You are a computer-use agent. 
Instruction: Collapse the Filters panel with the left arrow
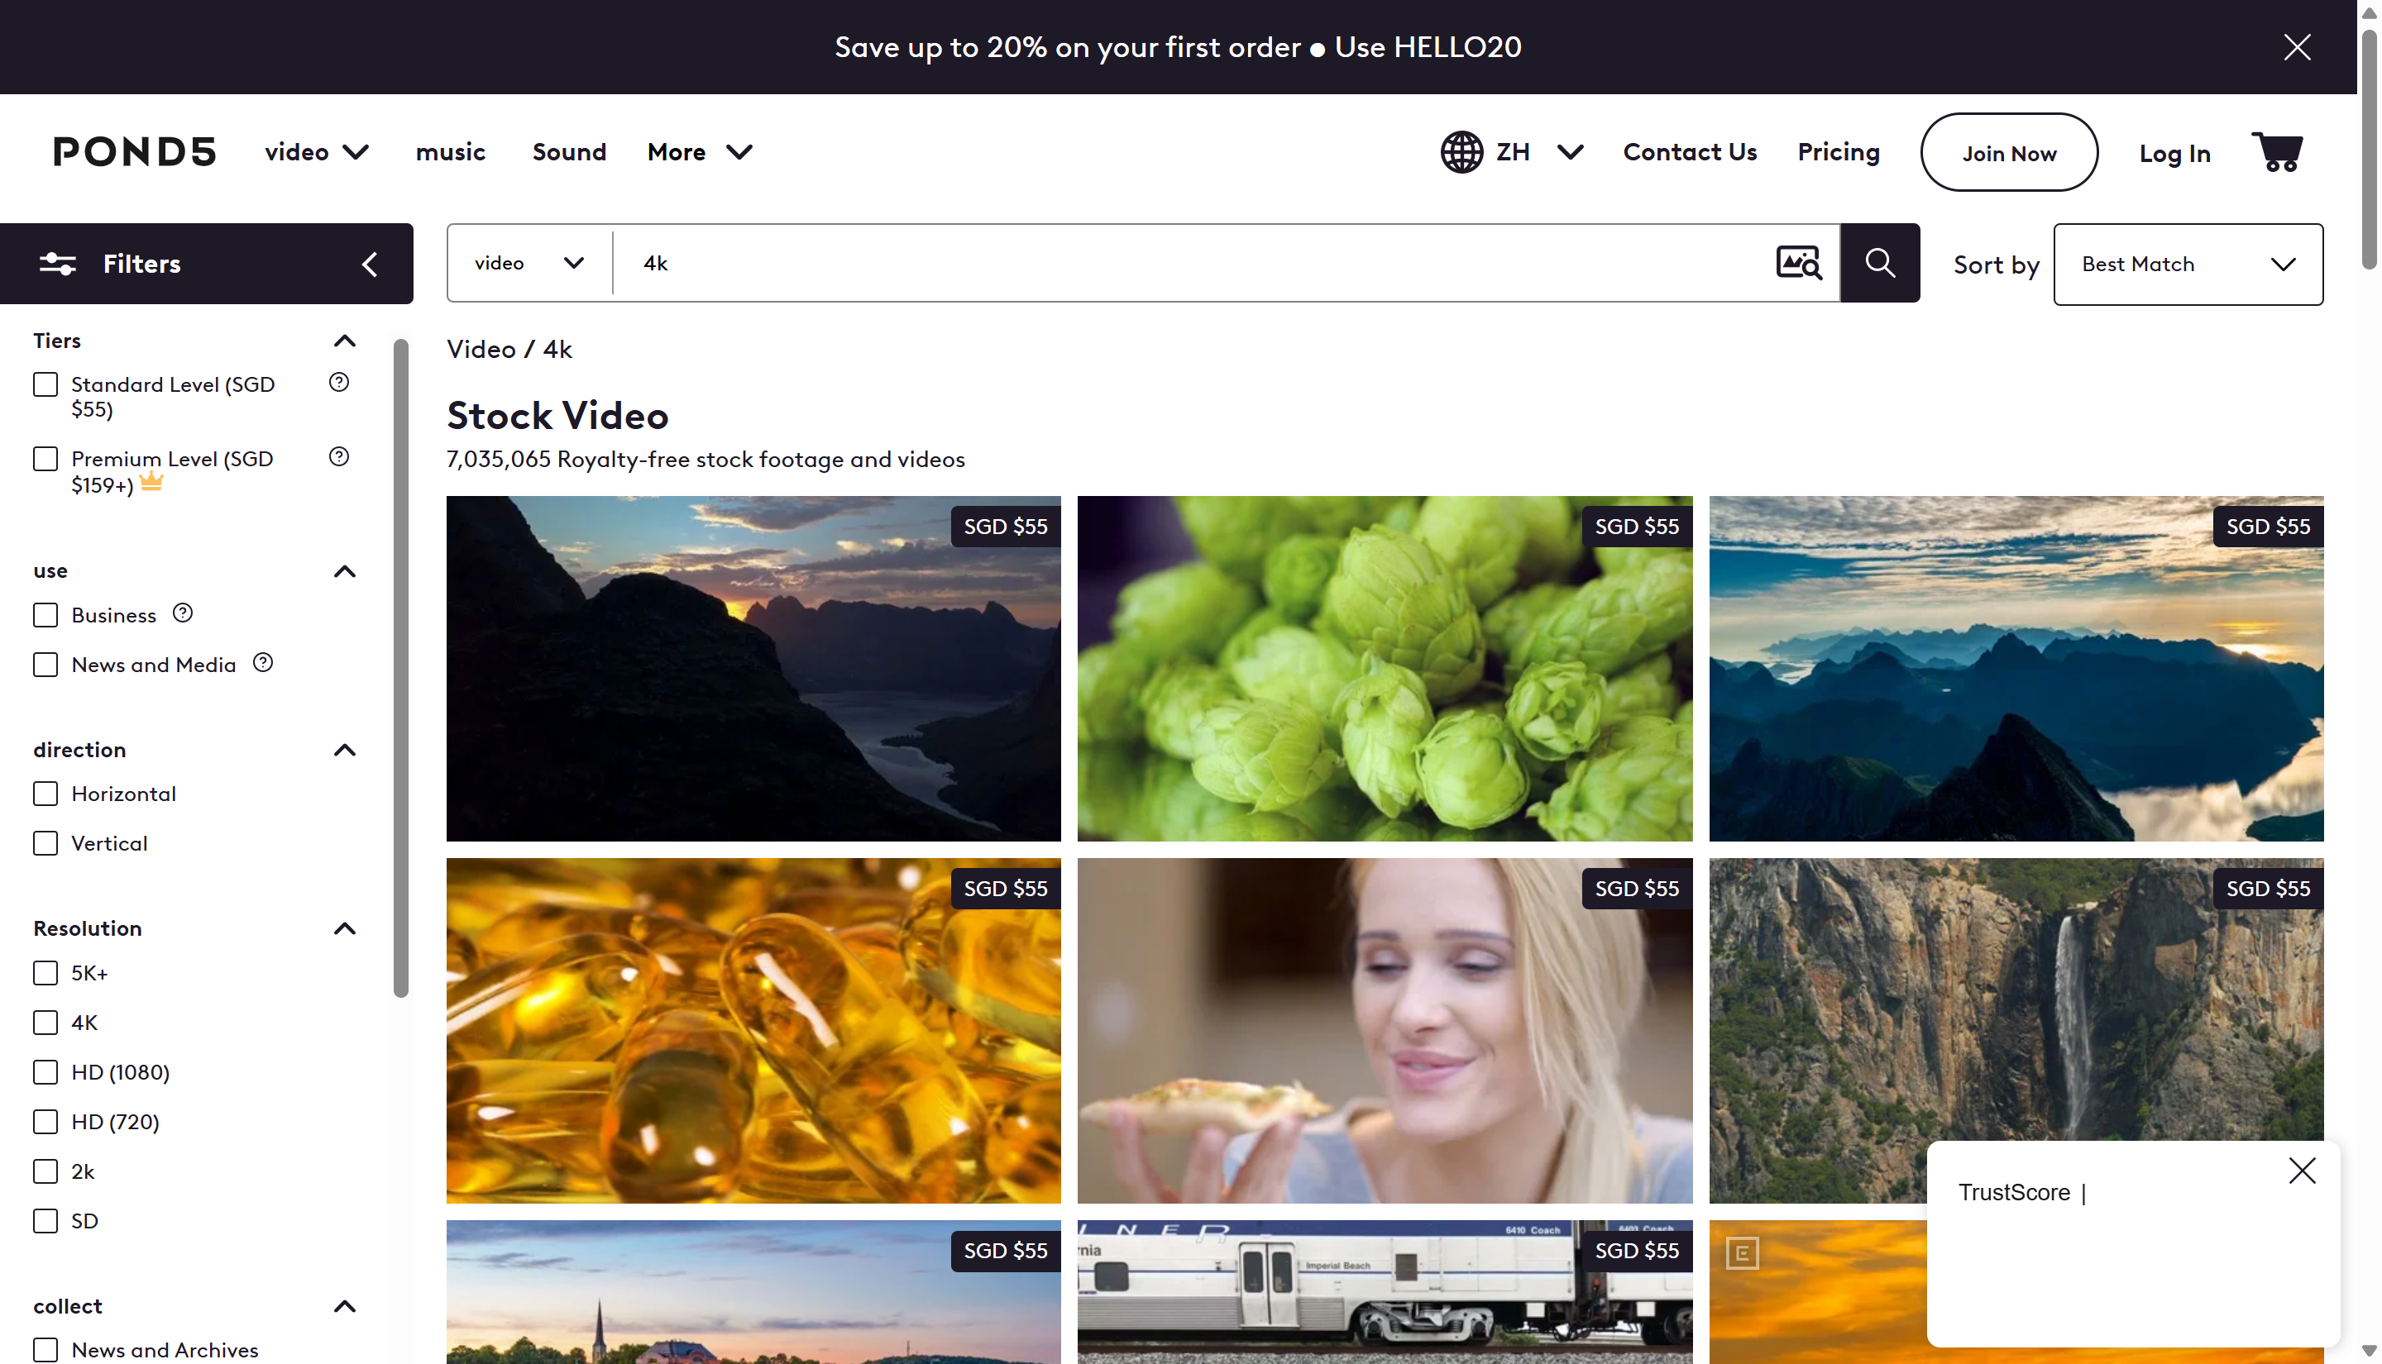371,265
